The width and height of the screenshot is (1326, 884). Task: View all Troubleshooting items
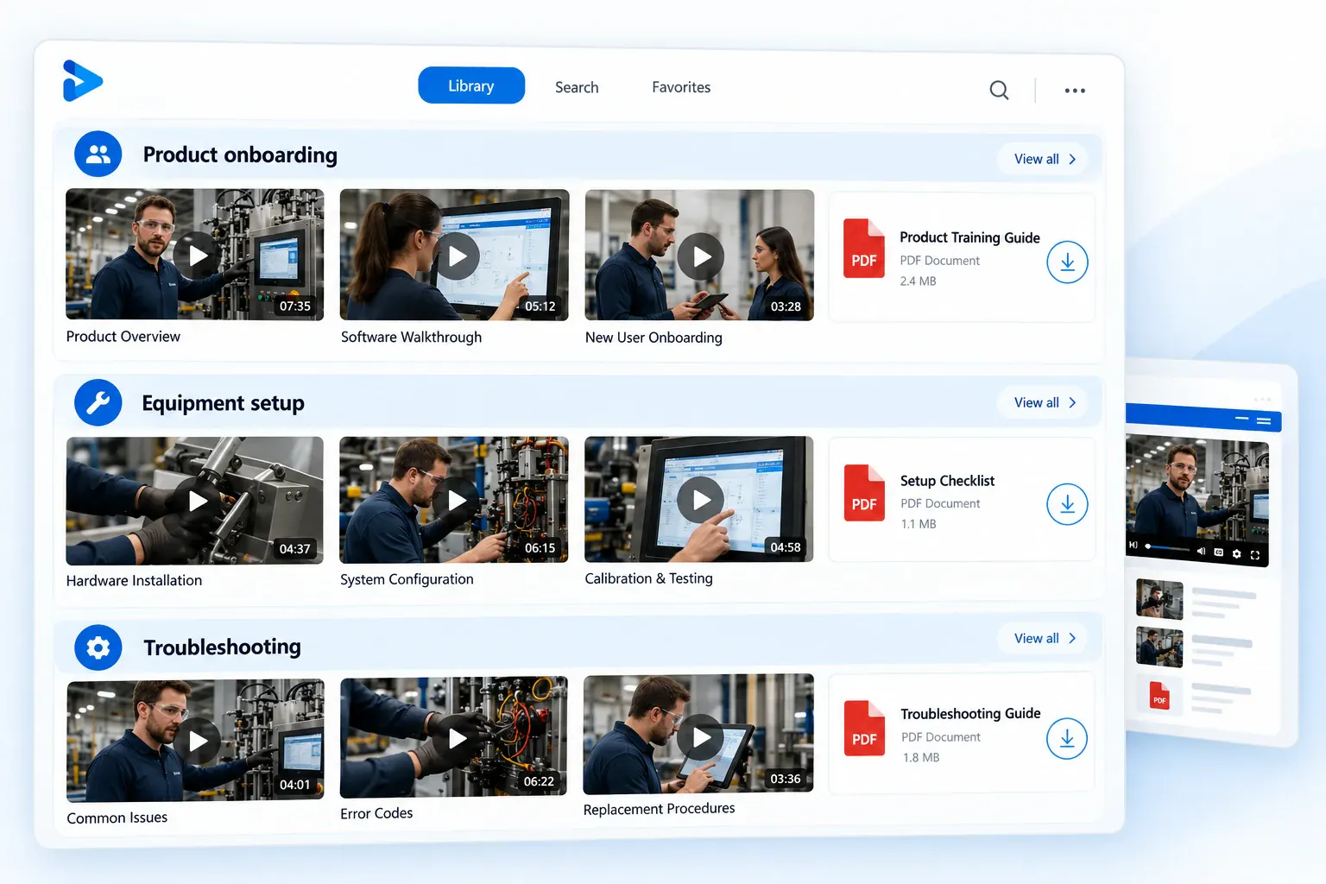(x=1045, y=638)
